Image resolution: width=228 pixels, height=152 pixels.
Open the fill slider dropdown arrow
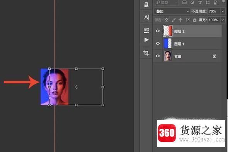pyautogui.click(x=223, y=20)
